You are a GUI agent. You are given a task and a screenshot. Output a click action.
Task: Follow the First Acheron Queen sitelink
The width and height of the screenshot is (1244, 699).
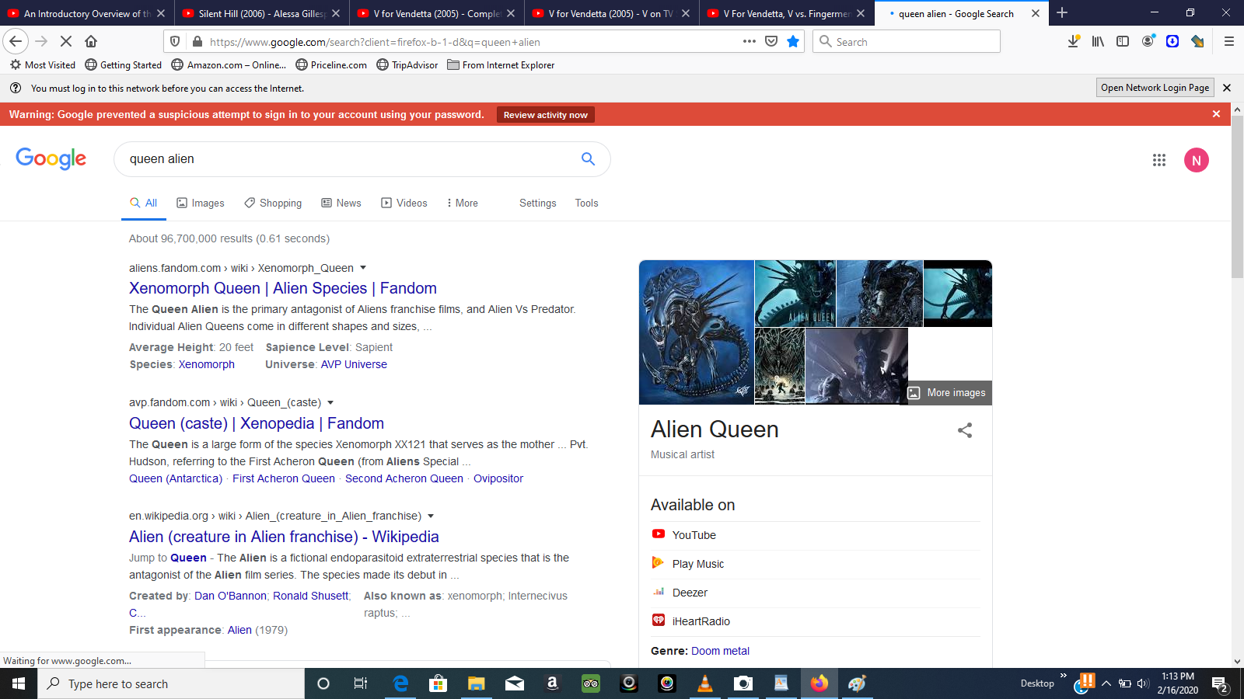[284, 478]
